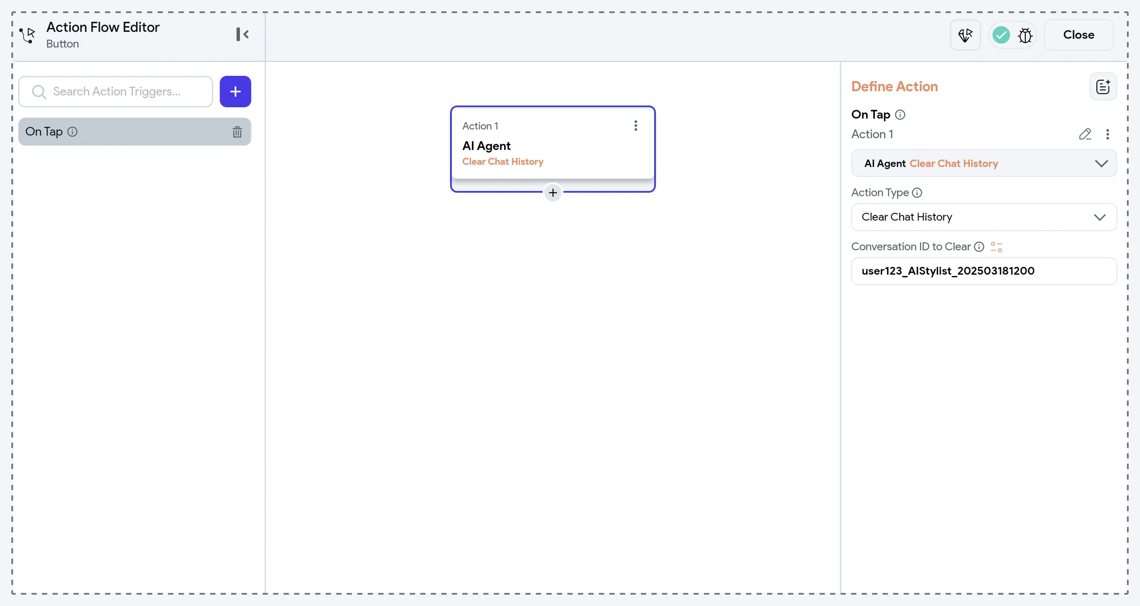Select the Action 1 AI Agent card
This screenshot has width=1140, height=606.
tap(552, 143)
